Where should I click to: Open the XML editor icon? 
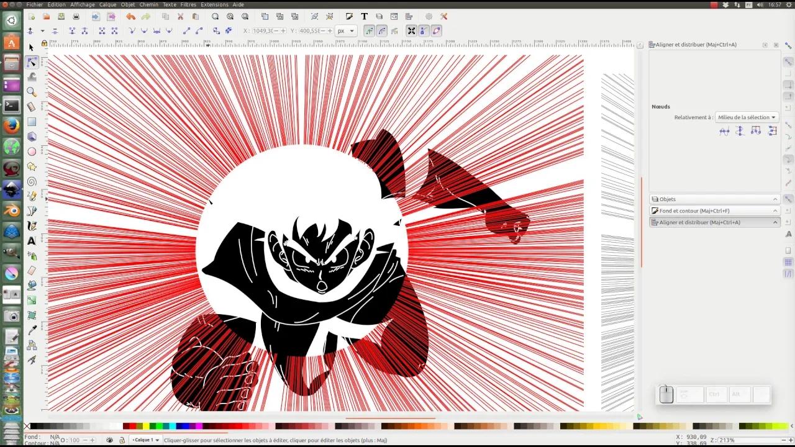pos(394,16)
